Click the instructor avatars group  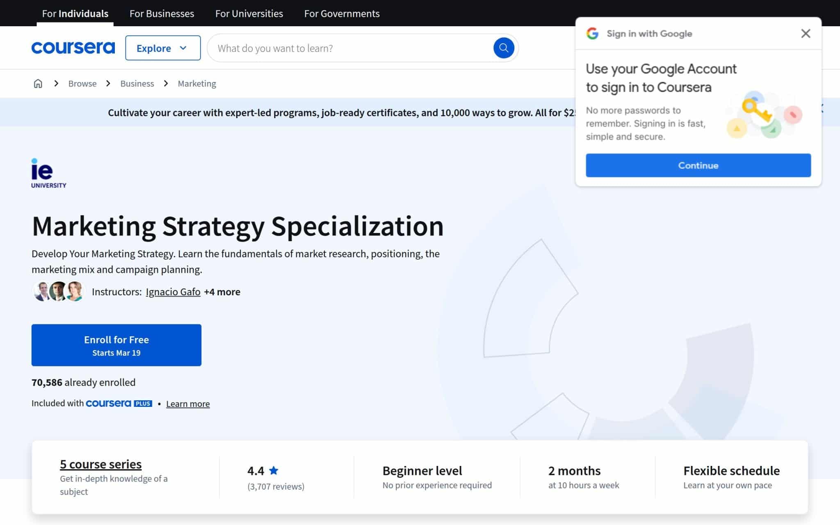coord(59,292)
